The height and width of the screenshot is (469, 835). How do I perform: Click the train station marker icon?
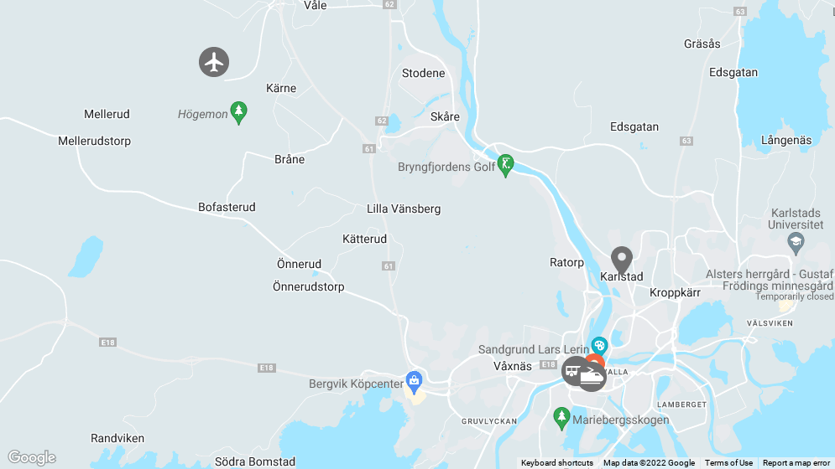coord(592,377)
